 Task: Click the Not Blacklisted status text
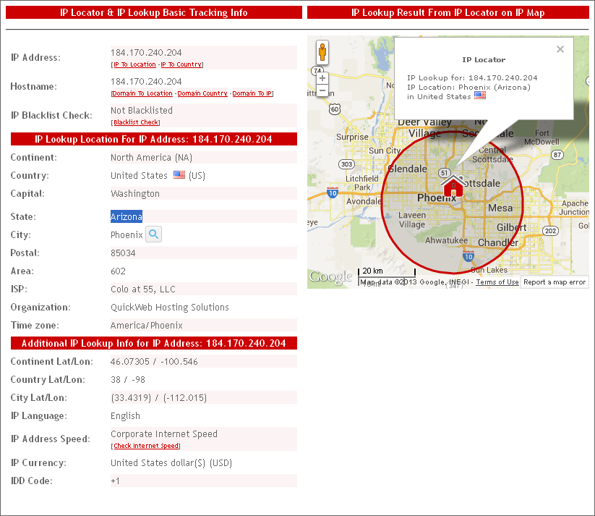tap(142, 110)
